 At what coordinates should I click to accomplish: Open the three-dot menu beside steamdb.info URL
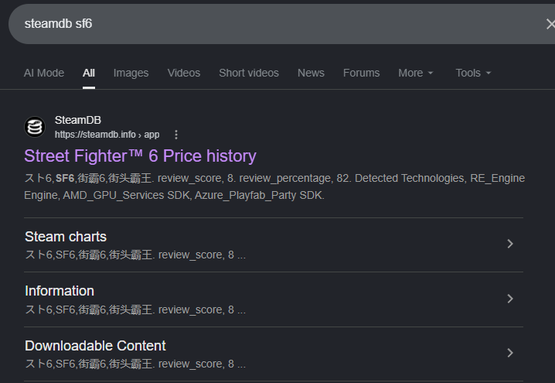[x=176, y=135]
